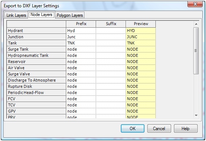This screenshot has width=206, height=141.
Task: Select the Surge Tank row header
Action: click(36, 49)
